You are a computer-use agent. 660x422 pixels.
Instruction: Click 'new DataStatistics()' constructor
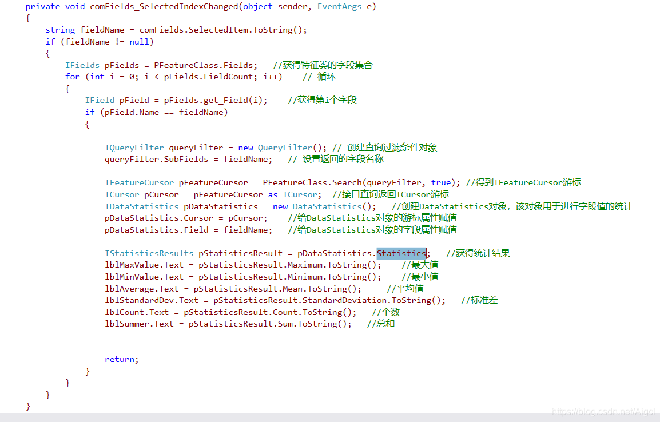pos(322,206)
